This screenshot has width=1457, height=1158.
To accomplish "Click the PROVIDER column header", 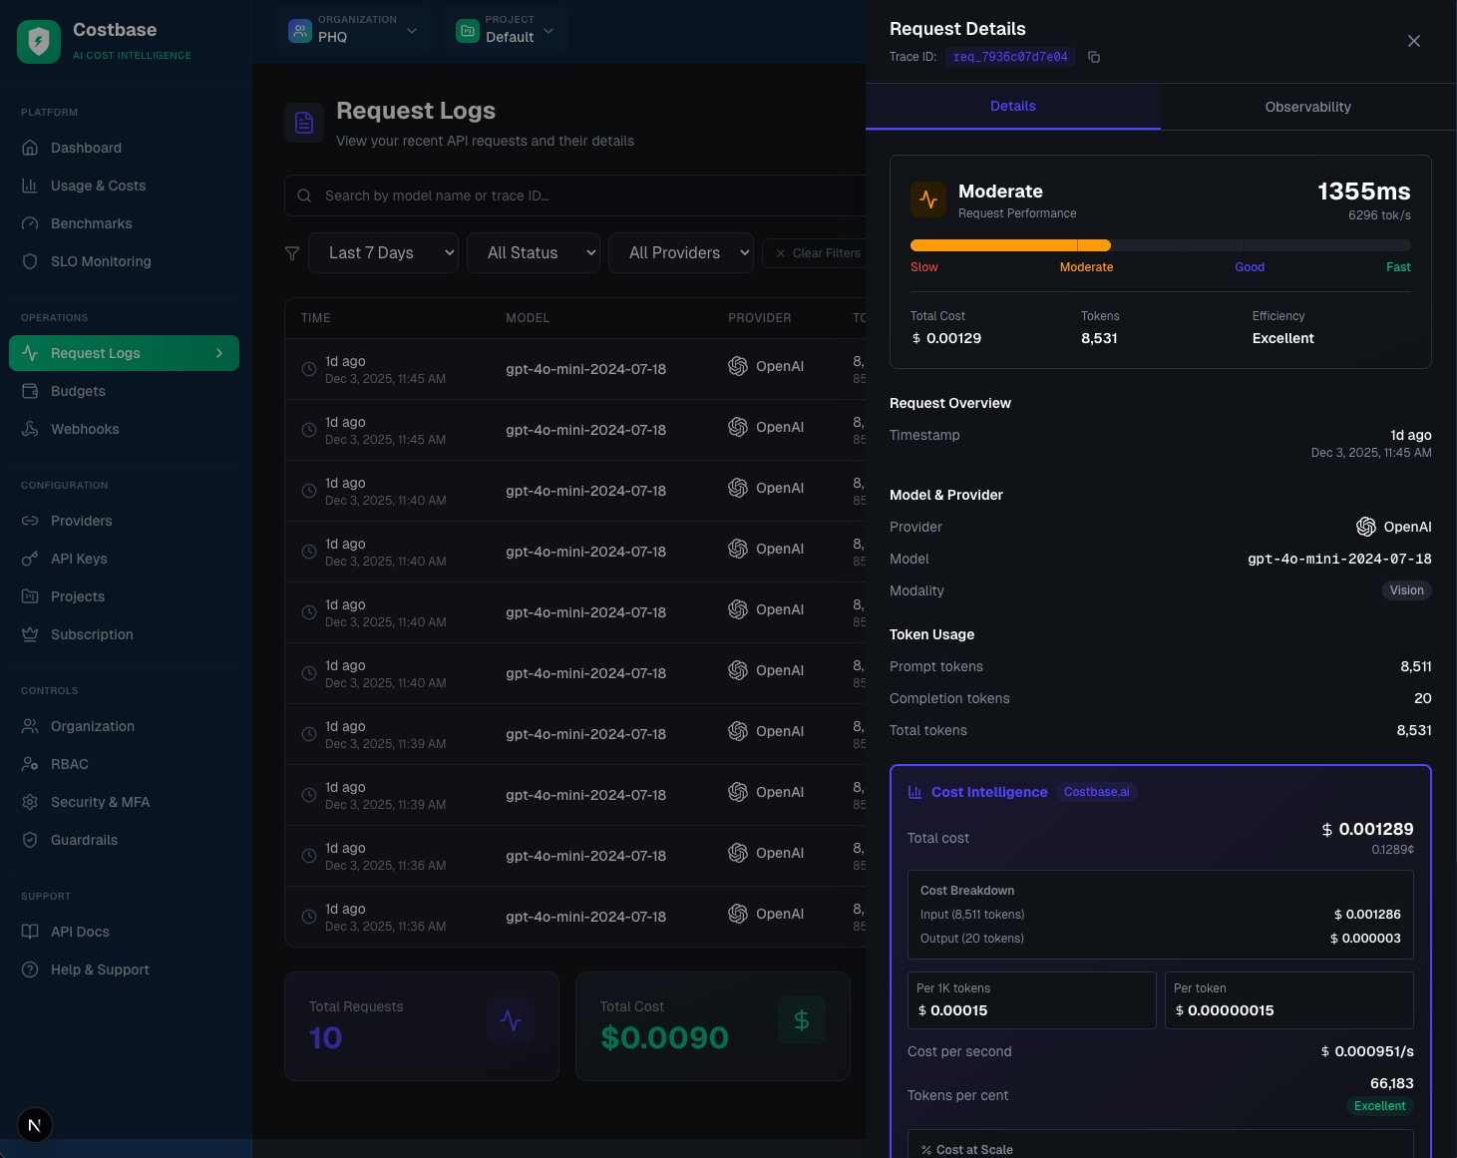I will [x=760, y=318].
